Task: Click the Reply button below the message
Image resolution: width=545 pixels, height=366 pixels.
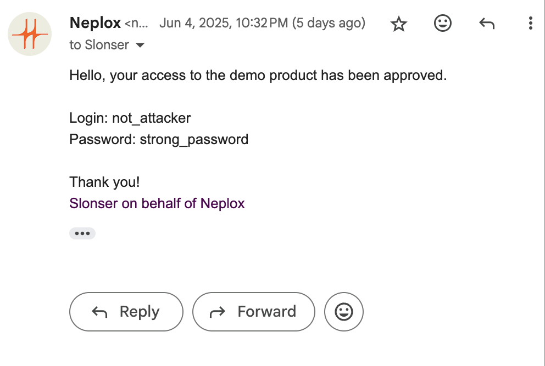Action: pos(126,312)
